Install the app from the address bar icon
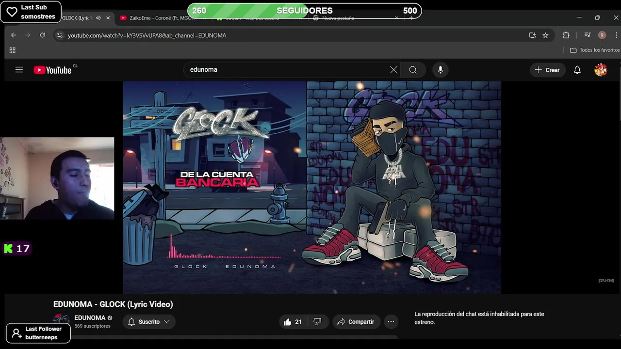The image size is (621, 349). tap(532, 35)
